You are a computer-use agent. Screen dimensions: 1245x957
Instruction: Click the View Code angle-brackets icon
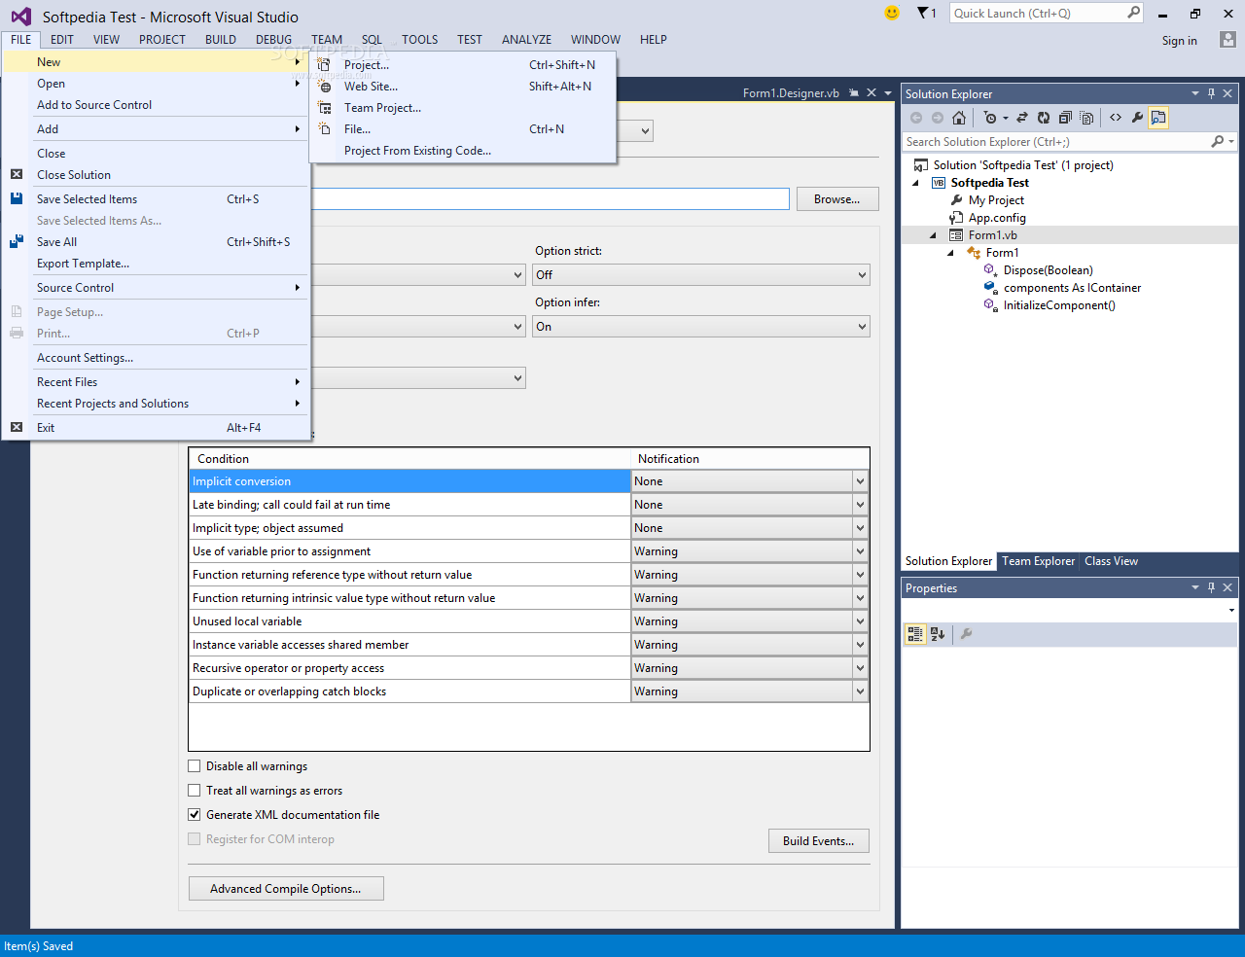(1116, 118)
